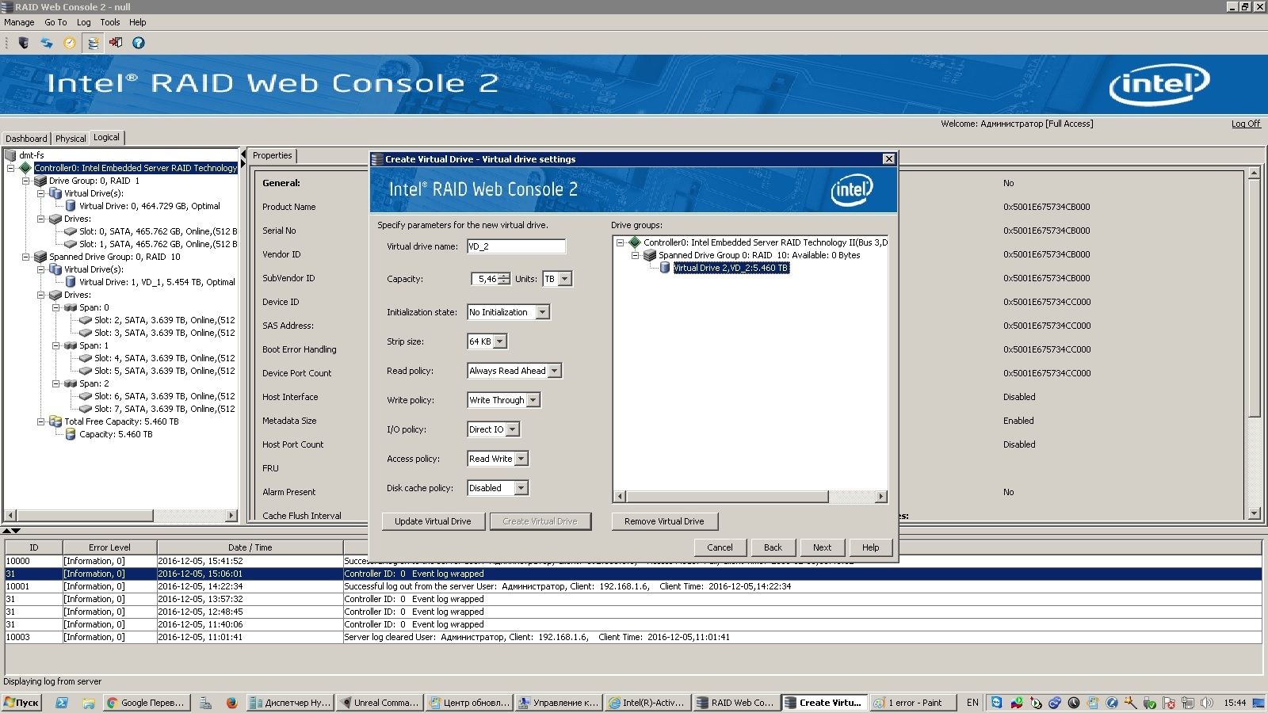
Task: Click the security flag tray icon with red X
Action: click(1169, 703)
